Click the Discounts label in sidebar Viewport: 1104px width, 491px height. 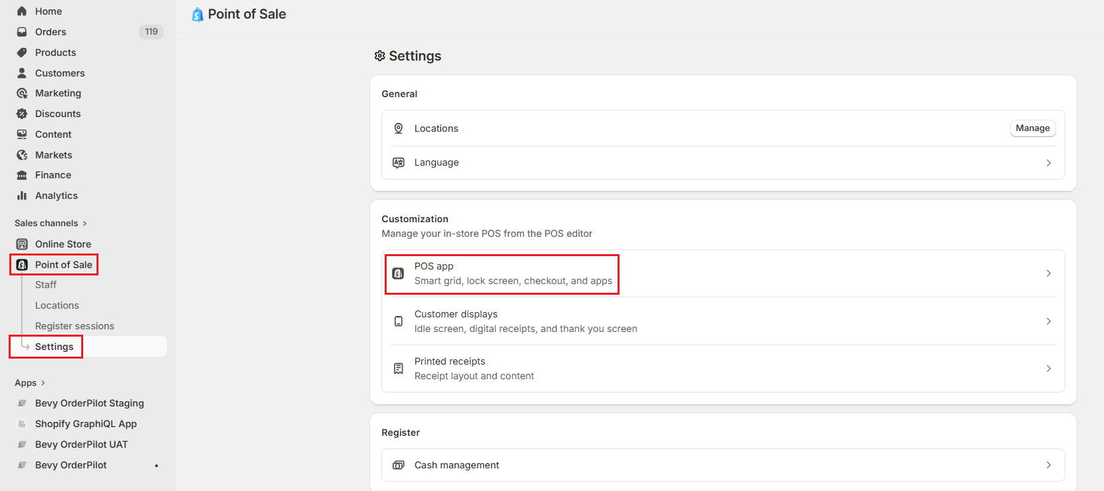click(58, 114)
